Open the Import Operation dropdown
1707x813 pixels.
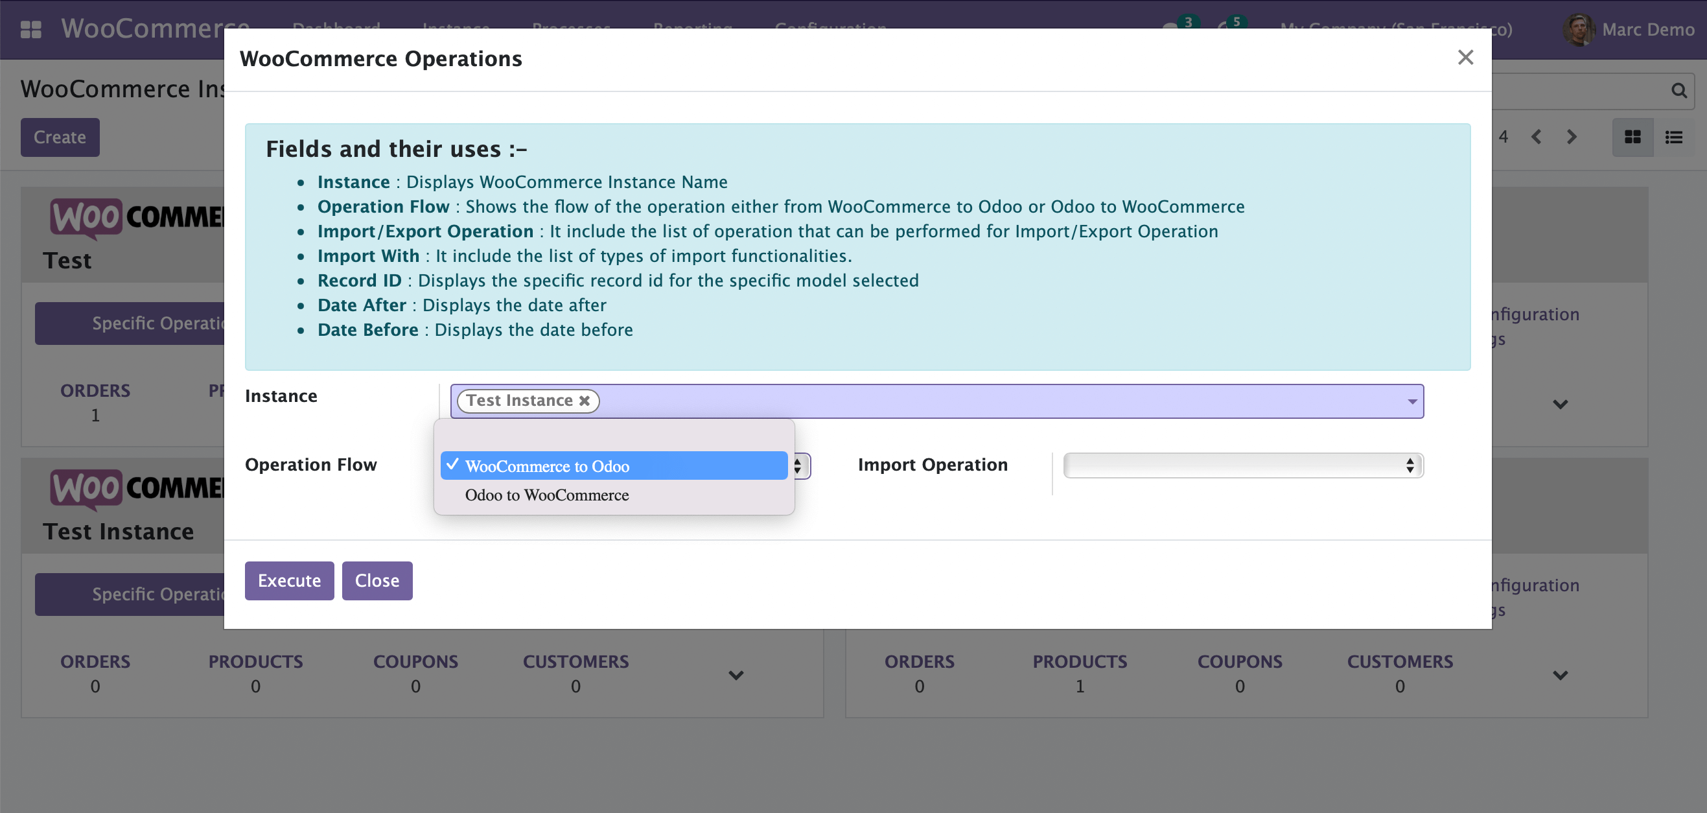[x=1242, y=465]
